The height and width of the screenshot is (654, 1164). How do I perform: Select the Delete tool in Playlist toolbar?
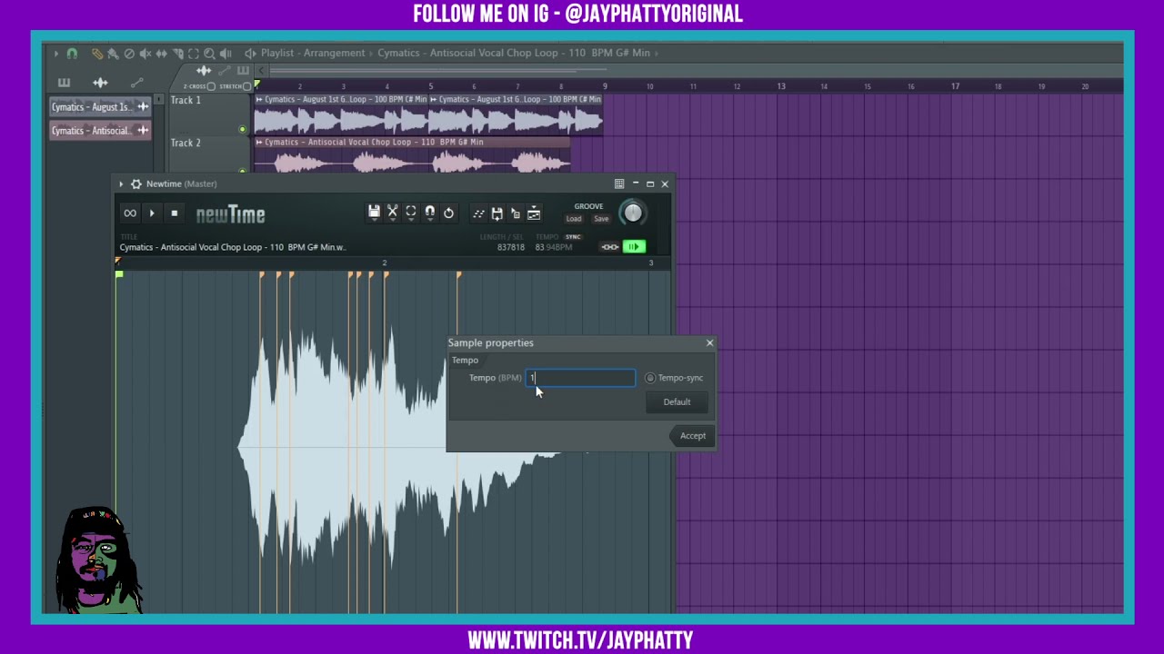click(129, 54)
